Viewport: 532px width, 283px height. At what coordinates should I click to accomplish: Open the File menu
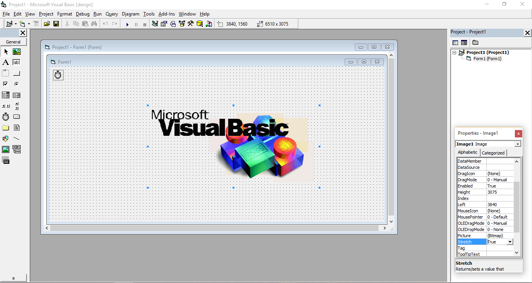6,14
